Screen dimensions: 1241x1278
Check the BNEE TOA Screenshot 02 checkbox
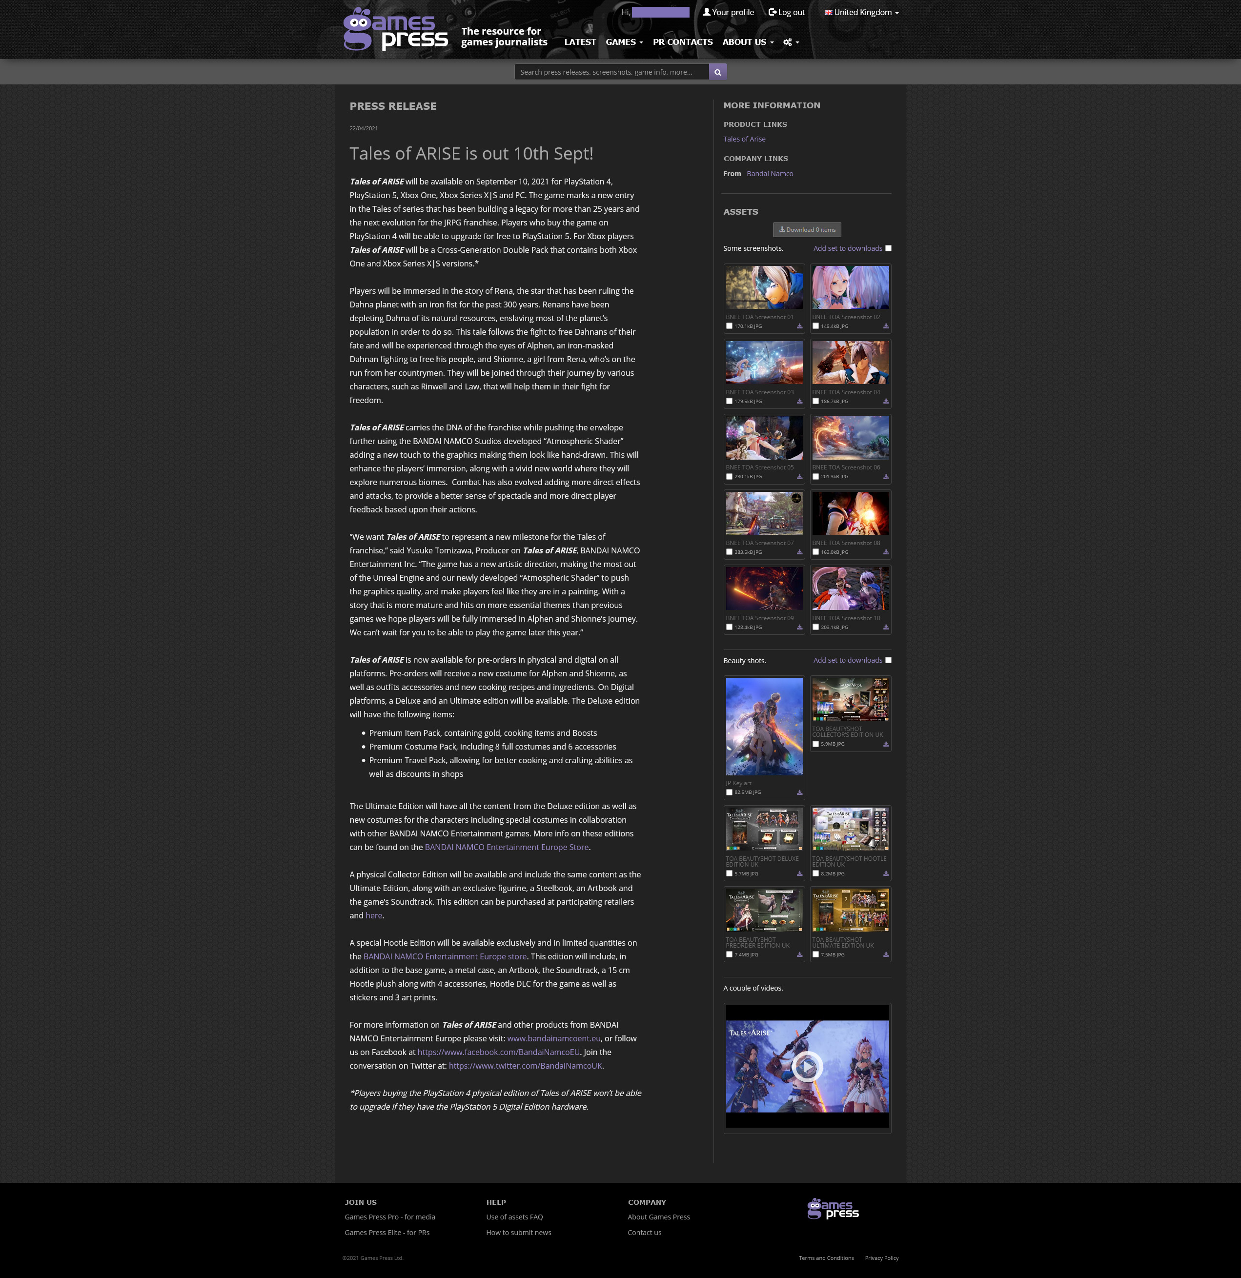[x=815, y=326]
